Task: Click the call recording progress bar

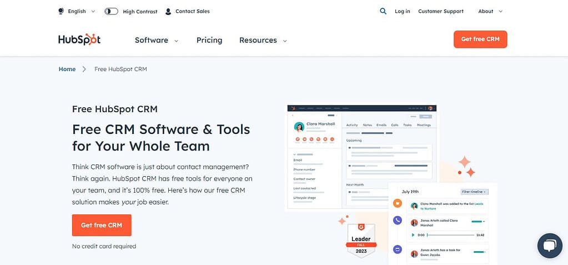Action: click(450, 235)
